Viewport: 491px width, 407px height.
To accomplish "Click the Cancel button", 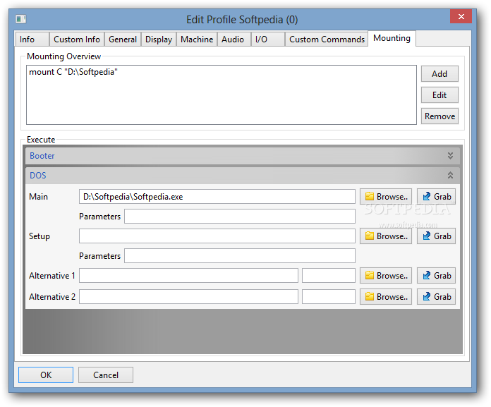I will pos(106,375).
